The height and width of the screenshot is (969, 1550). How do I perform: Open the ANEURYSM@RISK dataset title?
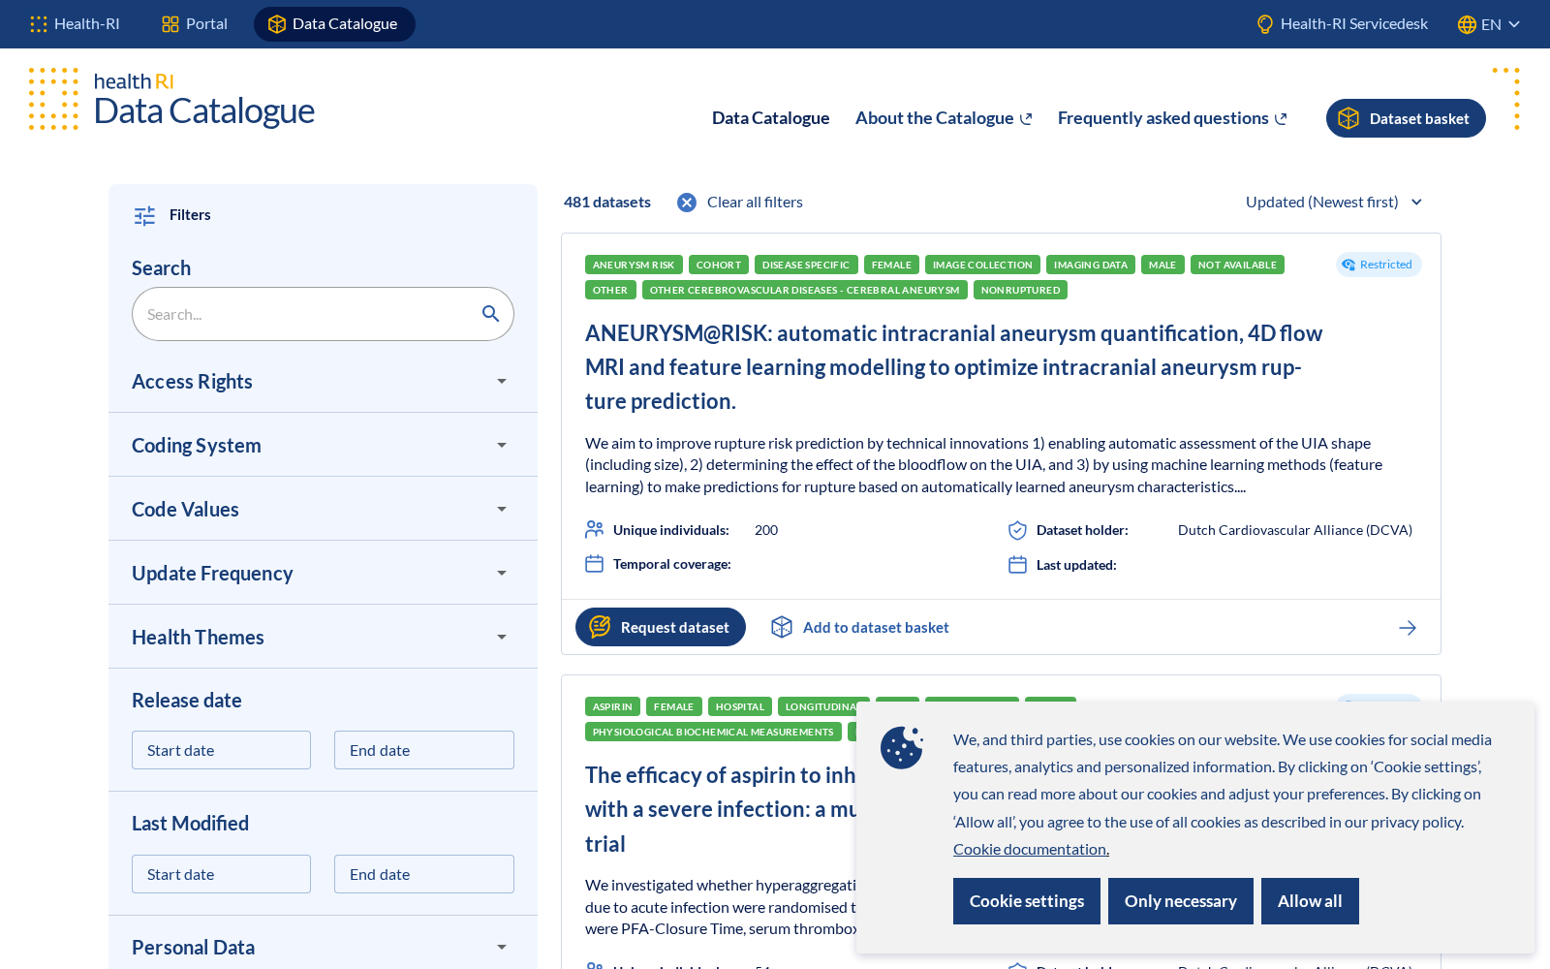coord(953,367)
